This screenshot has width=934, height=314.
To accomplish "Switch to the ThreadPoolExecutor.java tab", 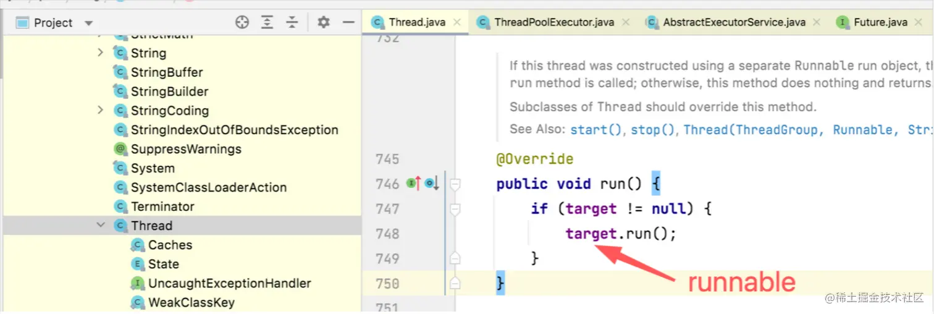I will point(554,22).
